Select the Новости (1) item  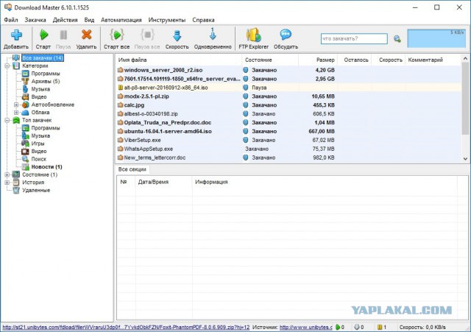(x=46, y=167)
